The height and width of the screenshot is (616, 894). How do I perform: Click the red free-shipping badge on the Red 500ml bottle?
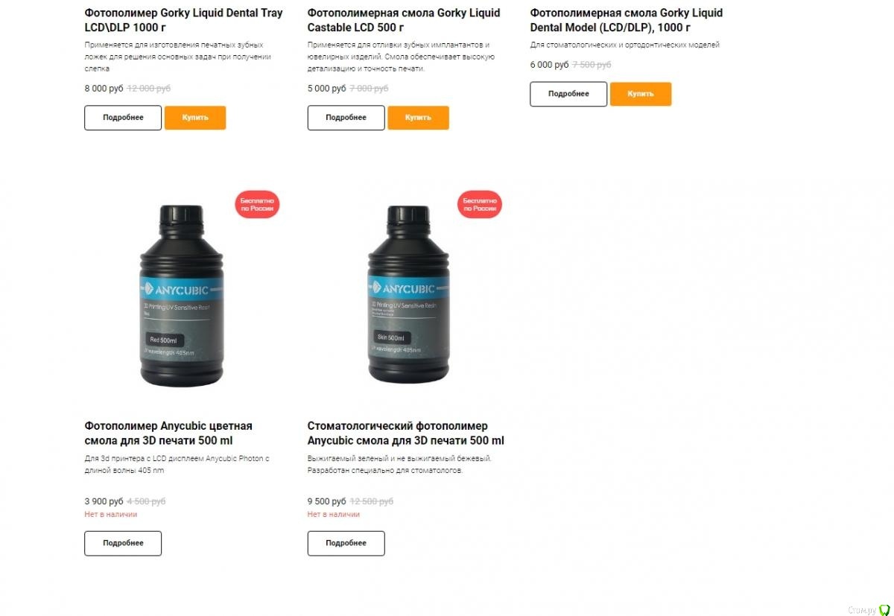(x=257, y=205)
